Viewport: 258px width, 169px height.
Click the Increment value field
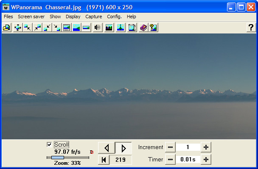(x=188, y=147)
